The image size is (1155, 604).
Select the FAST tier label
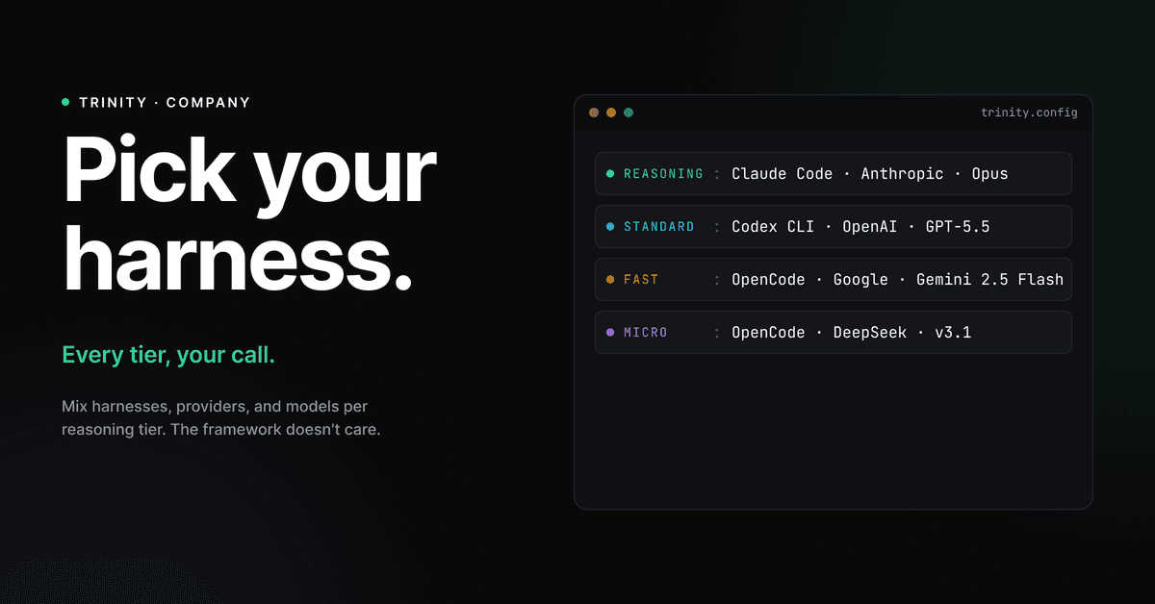click(641, 280)
